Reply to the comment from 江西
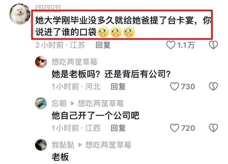Screen dimensions: 228x164 click(x=118, y=128)
